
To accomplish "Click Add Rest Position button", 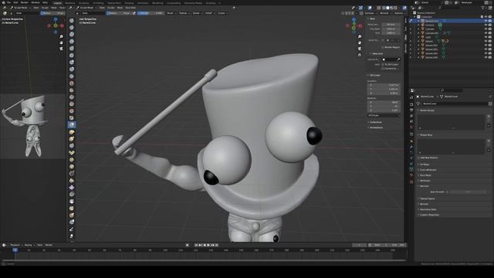I will [429, 158].
